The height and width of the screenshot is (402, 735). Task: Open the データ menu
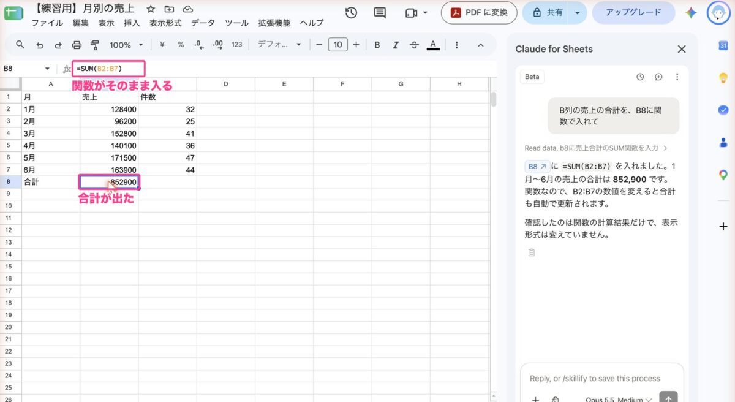(203, 23)
